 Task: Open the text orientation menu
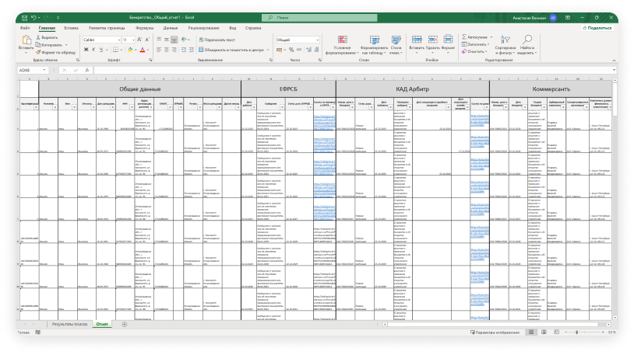(185, 40)
